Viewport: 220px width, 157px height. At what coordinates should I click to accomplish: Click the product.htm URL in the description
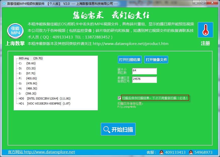click(131, 44)
